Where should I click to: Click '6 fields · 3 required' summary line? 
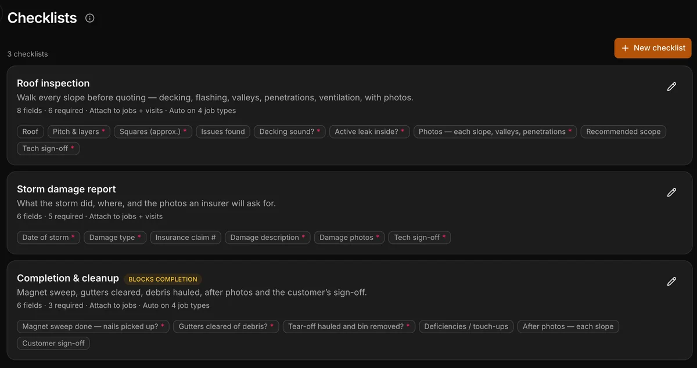[x=113, y=305]
